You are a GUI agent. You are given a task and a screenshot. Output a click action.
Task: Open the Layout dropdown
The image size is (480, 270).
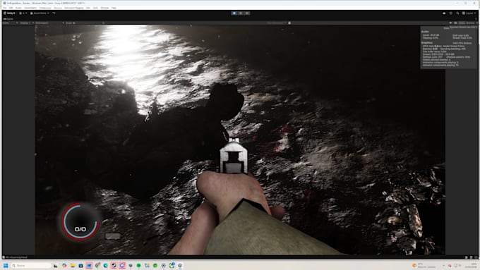pyautogui.click(x=469, y=13)
